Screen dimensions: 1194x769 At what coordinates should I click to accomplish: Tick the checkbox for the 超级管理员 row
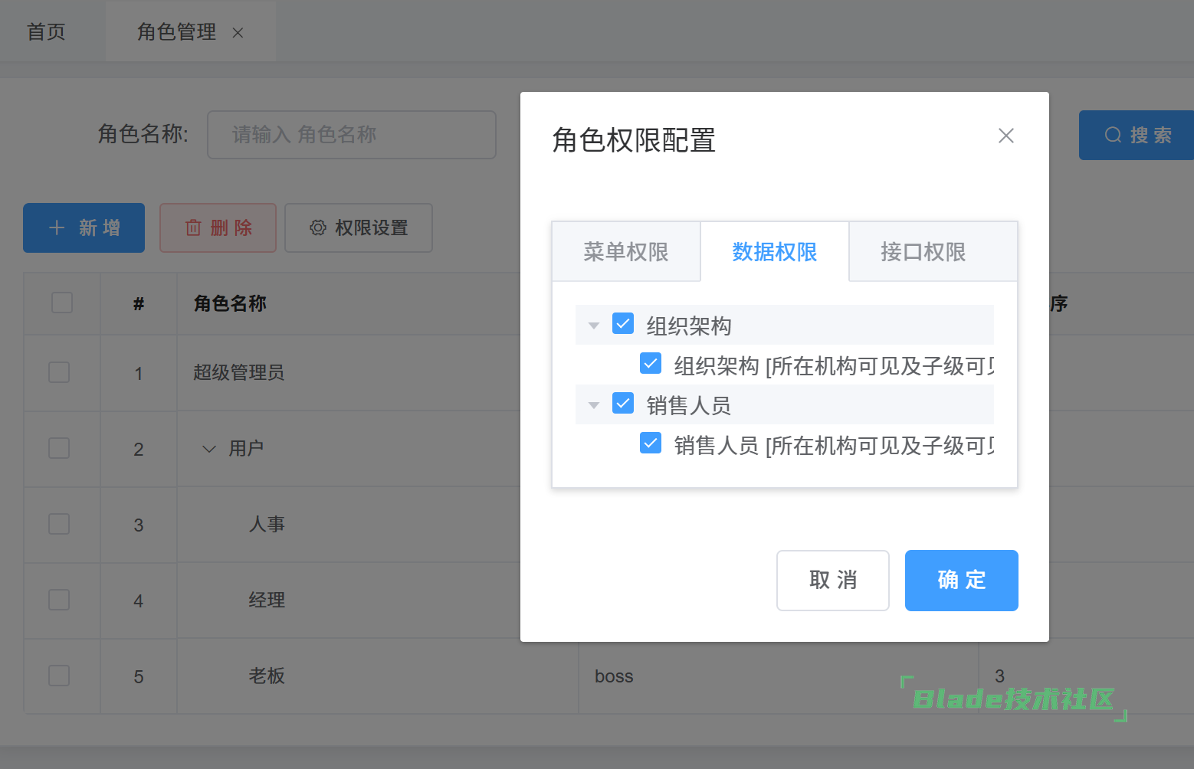[x=59, y=373]
